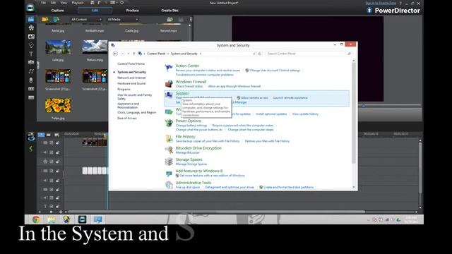452x254 pixels.
Task: Expand the Control Panel address bar history arrow
Action: coord(254,54)
